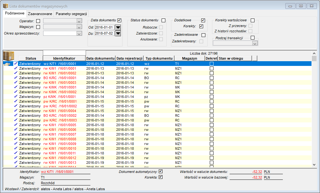Viewport: 320px width, 193px height.
Task: Toggle the Dokument automatyczny checkbox
Action: point(161,171)
